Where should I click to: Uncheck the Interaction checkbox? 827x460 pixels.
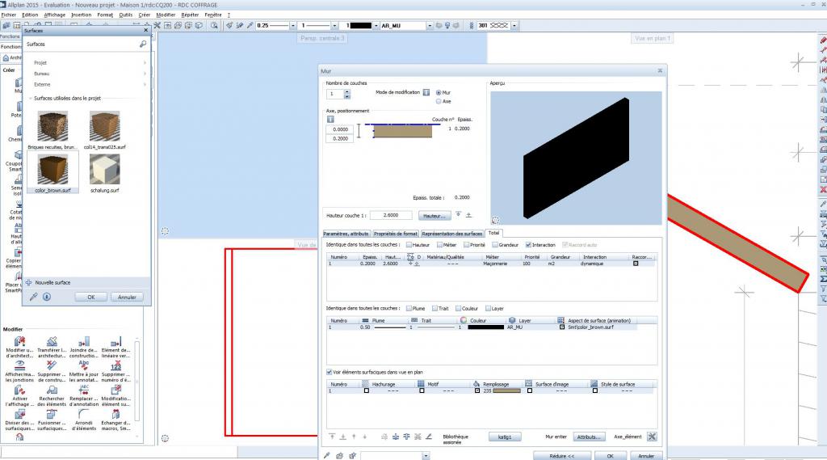pos(528,245)
